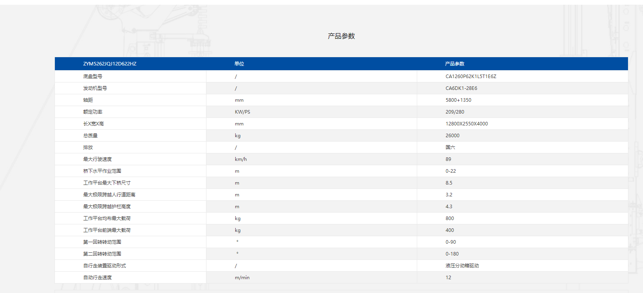Click the m unit in the 最大极限跨越护栏高度 row
This screenshot has width=643, height=293.
point(237,207)
